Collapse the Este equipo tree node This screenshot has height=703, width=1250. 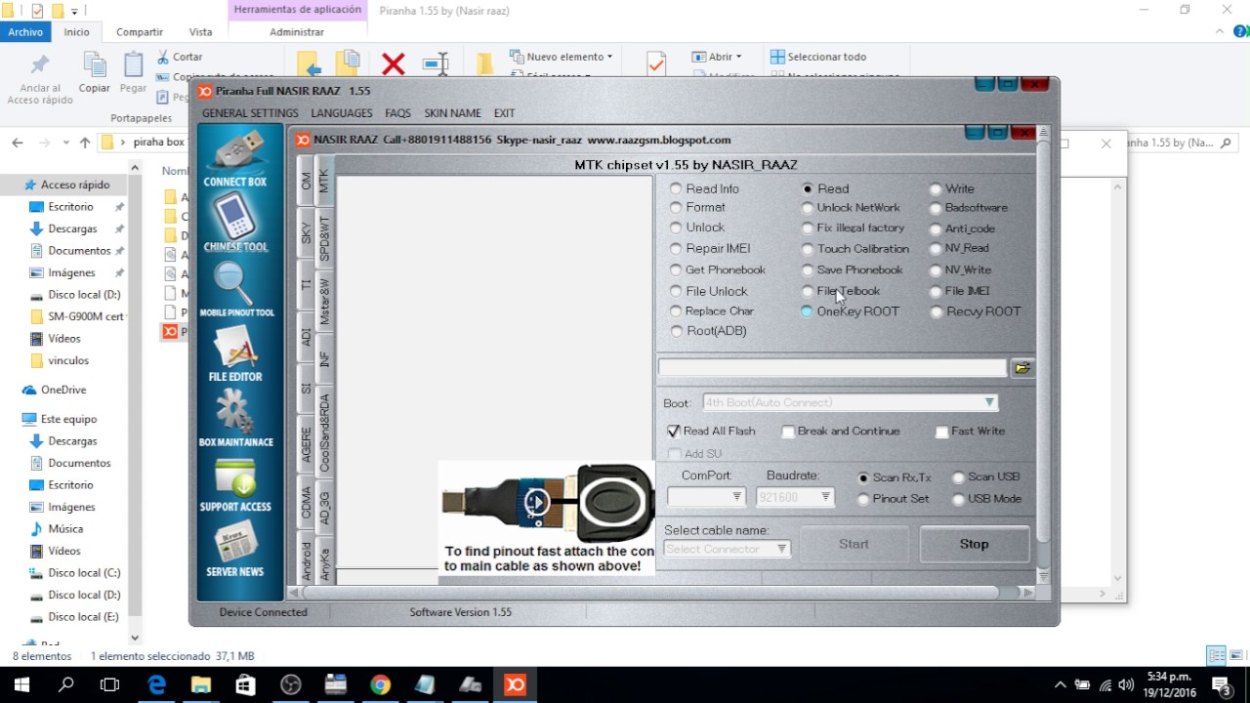tap(12, 419)
